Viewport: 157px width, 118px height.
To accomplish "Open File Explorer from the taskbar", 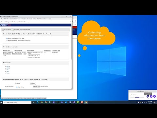I will [42, 102].
